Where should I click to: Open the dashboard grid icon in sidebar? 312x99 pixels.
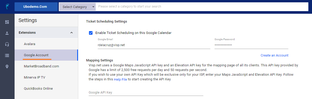pyautogui.click(x=7, y=22)
